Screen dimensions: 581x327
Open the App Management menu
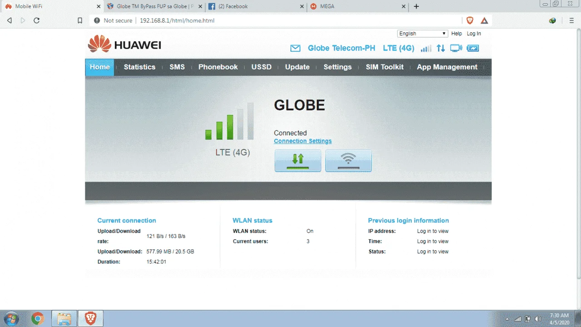(447, 67)
